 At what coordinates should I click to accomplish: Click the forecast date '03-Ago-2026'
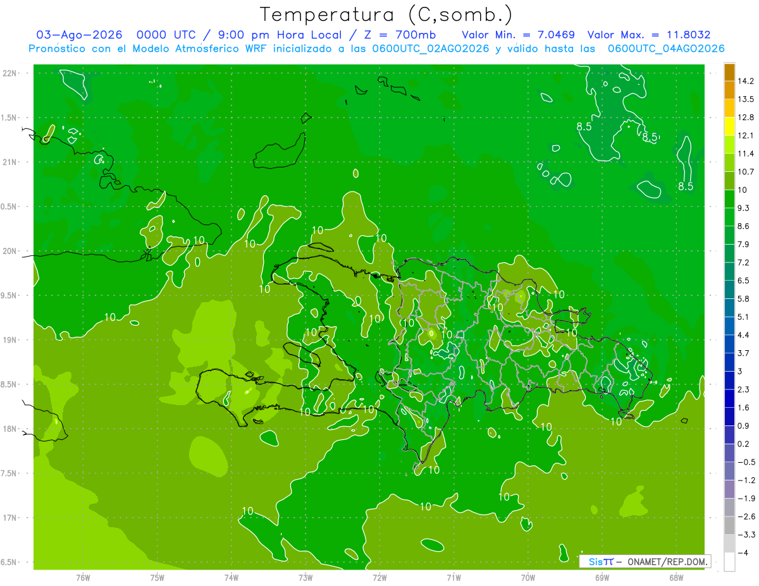(x=79, y=35)
